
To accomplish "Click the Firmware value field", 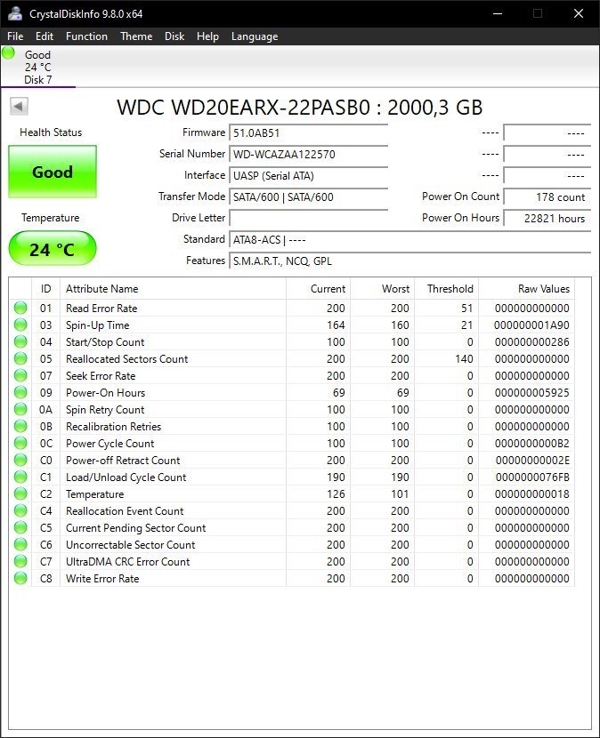I will [308, 132].
